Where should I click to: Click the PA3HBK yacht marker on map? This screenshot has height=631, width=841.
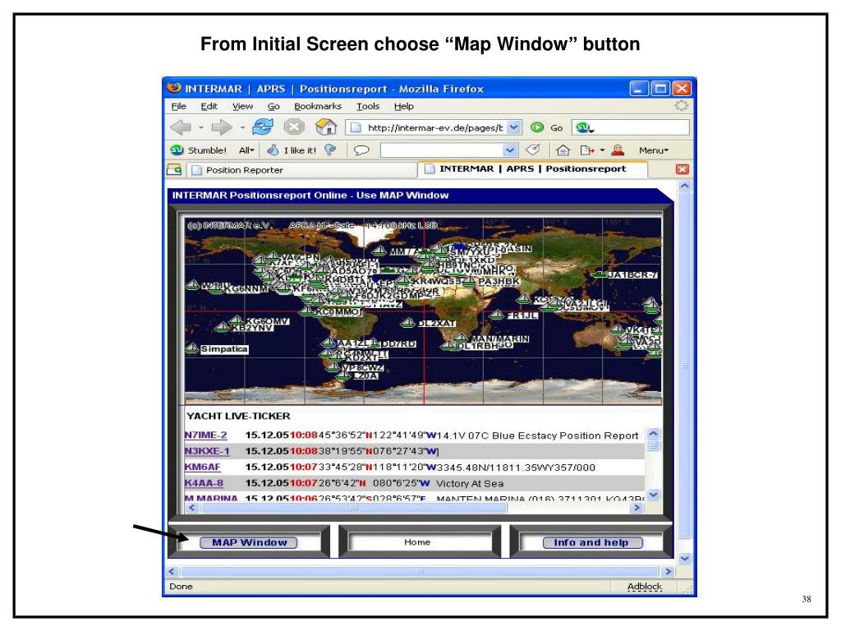pos(469,281)
